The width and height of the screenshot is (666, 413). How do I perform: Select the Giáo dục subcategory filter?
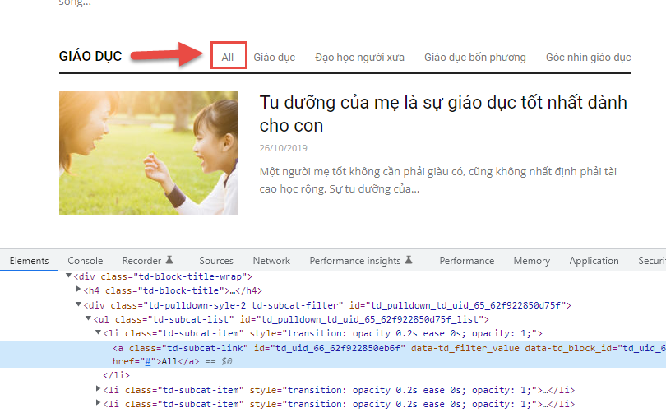click(275, 57)
